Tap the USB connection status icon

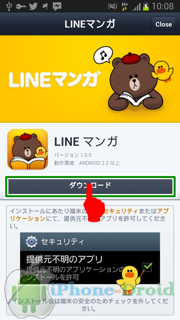pos(9,6)
